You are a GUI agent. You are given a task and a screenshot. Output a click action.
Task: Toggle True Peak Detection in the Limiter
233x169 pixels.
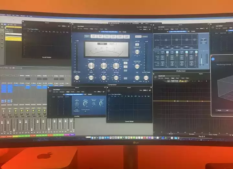(x=85, y=111)
